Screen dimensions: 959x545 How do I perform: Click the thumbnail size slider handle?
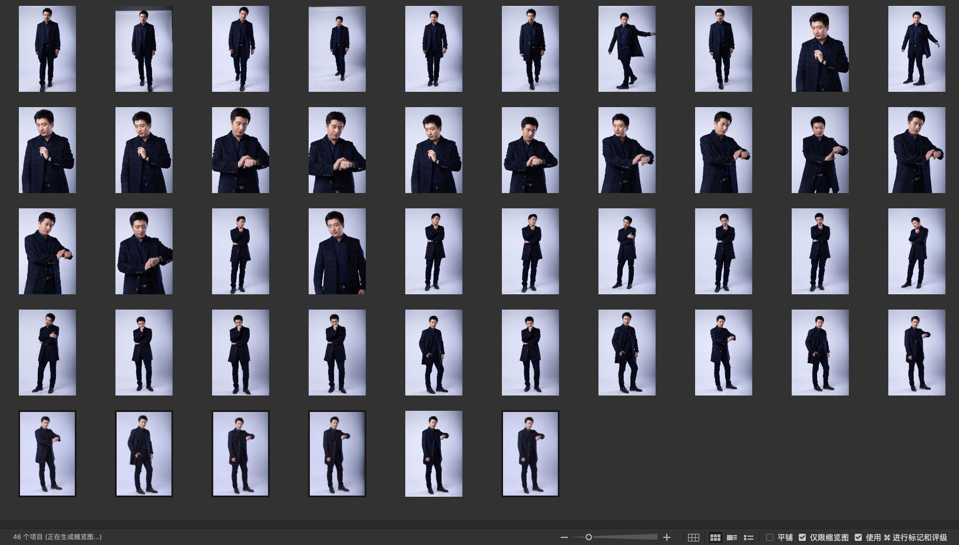tap(588, 537)
